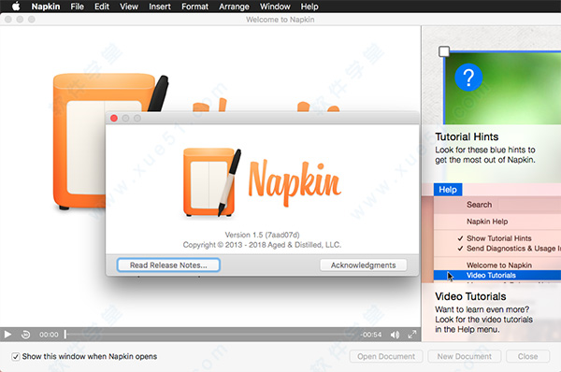This screenshot has height=372, width=561.
Task: Click the Open Document button
Action: click(386, 356)
